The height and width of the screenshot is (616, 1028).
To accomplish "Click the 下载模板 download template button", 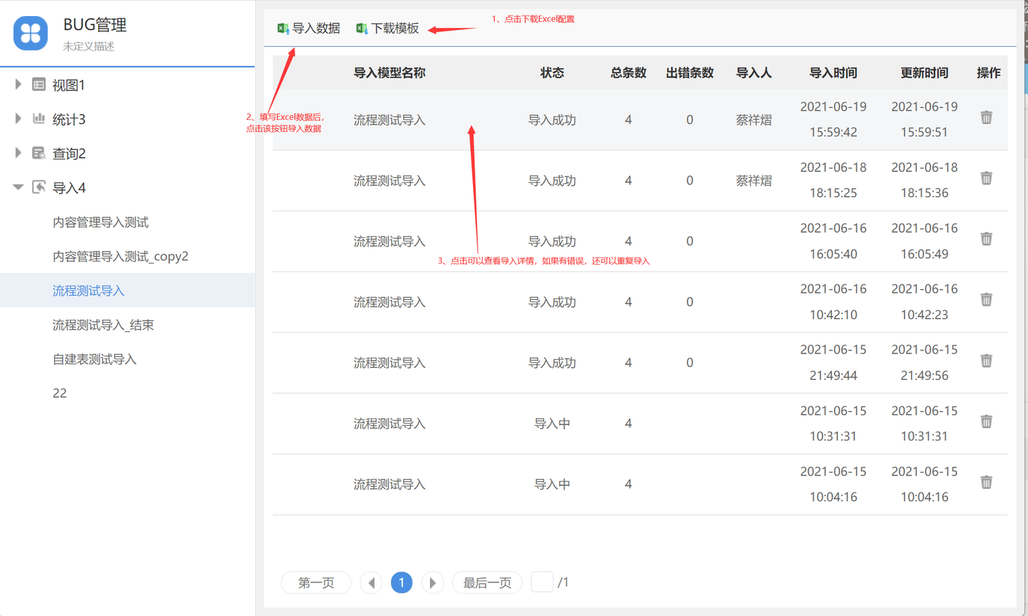I will 388,29.
